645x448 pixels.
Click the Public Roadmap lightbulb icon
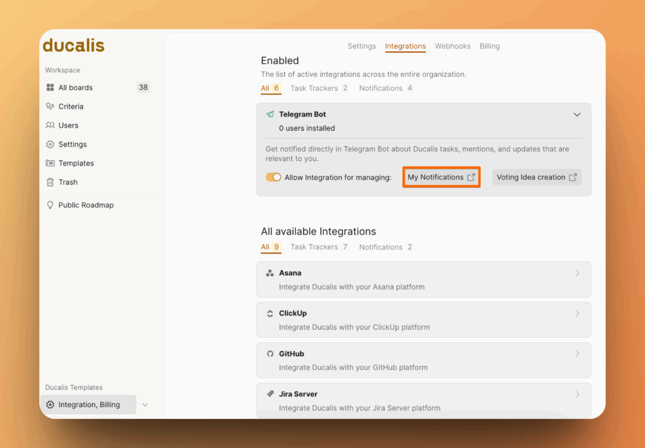click(x=50, y=205)
